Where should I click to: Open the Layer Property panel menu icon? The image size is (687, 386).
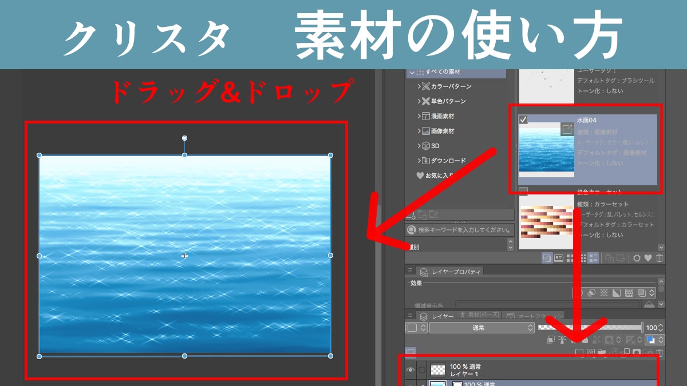click(x=410, y=271)
